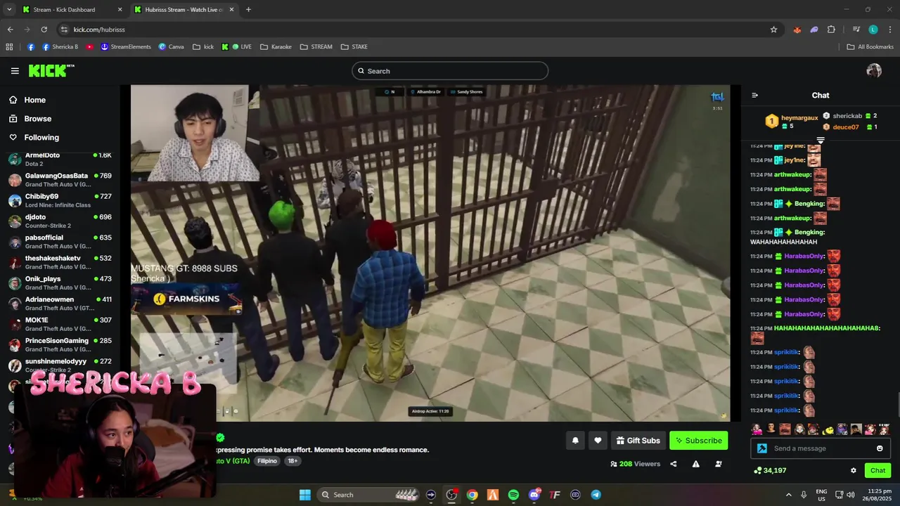
Task: Open STAKE bookmarks folder
Action: click(354, 47)
